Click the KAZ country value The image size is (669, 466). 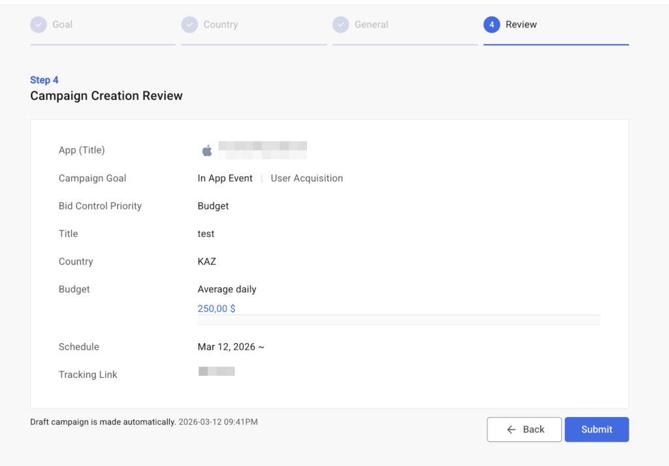pos(206,262)
